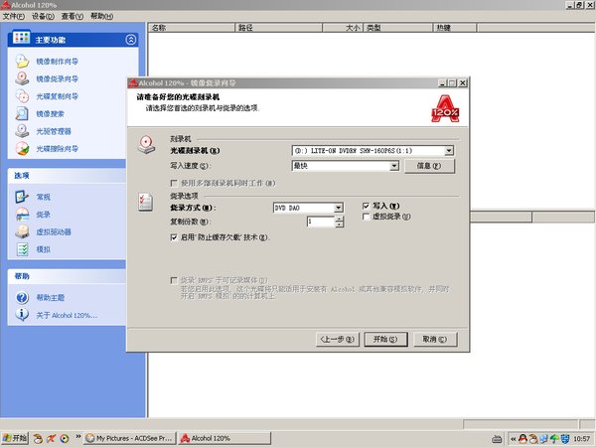Switch to My Pictures - ACDSee taskbar button
This screenshot has height=447, width=596.
tap(130, 438)
